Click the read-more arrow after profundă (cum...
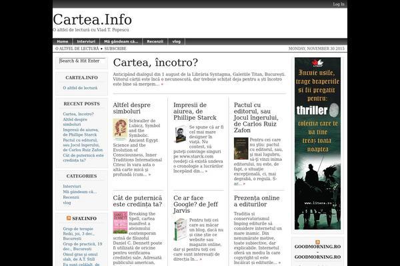 [149, 175]
